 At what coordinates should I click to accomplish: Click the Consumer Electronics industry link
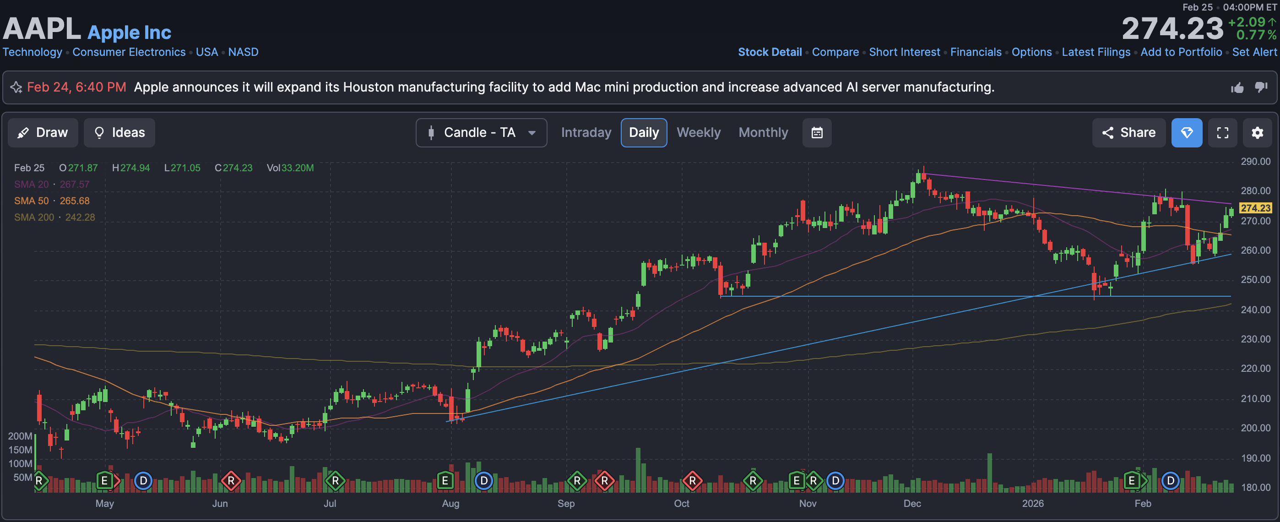(x=129, y=52)
